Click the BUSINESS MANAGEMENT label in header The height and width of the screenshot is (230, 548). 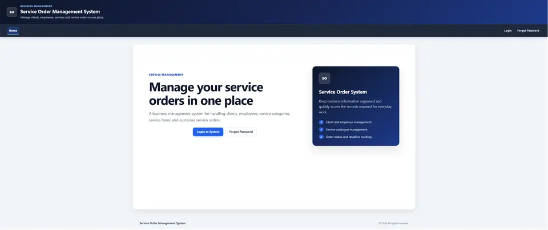point(37,6)
